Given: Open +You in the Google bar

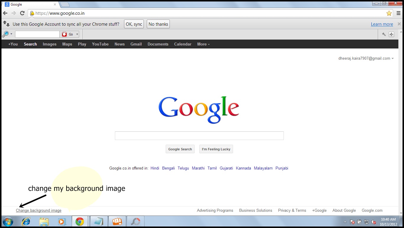Looking at the screenshot, I should tap(13, 44).
